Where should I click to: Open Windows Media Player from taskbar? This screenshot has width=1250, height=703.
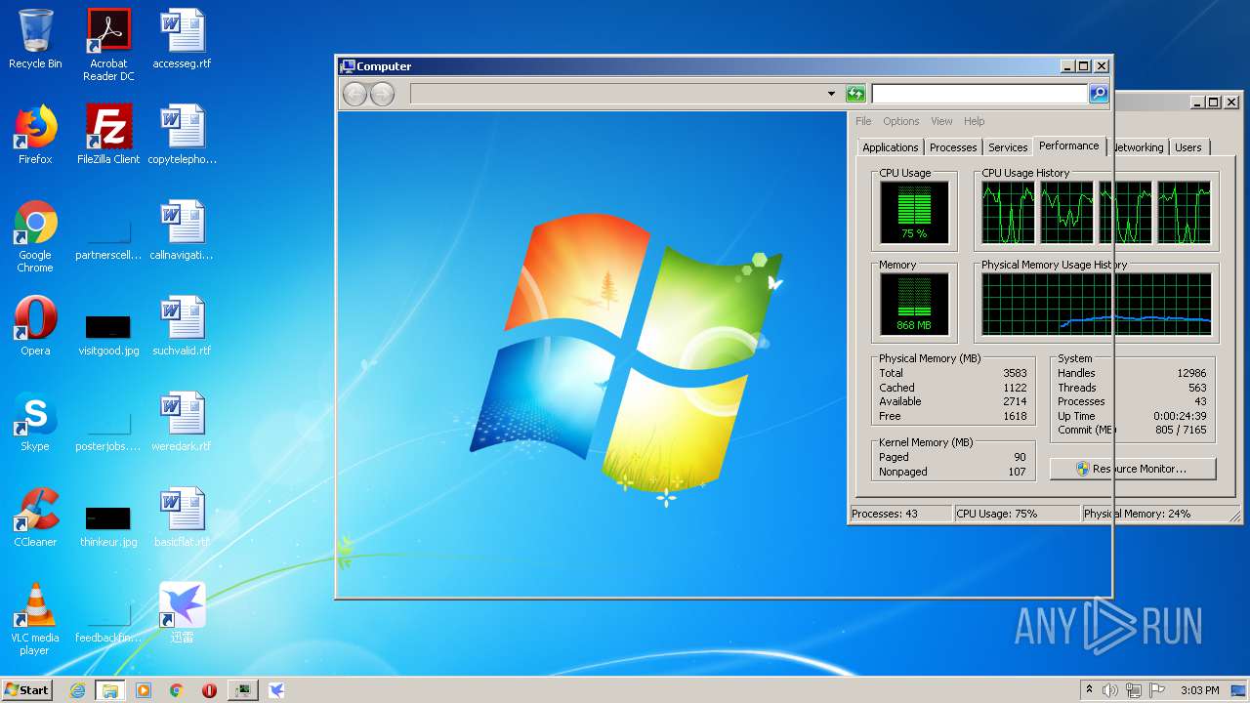[144, 690]
